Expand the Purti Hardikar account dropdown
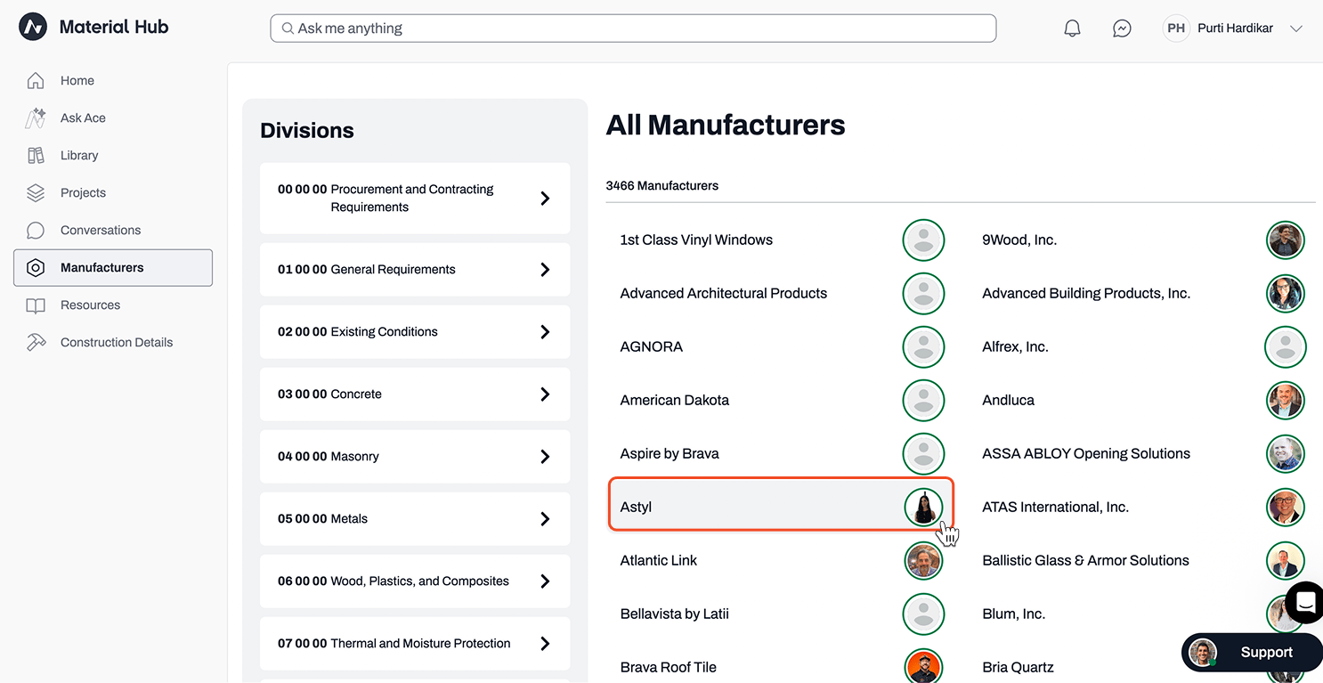This screenshot has width=1323, height=683. (x=1295, y=28)
